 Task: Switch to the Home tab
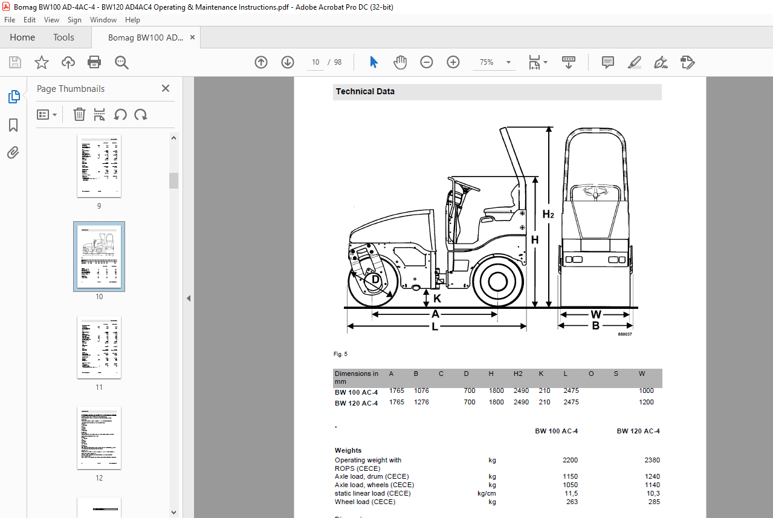[x=22, y=37]
